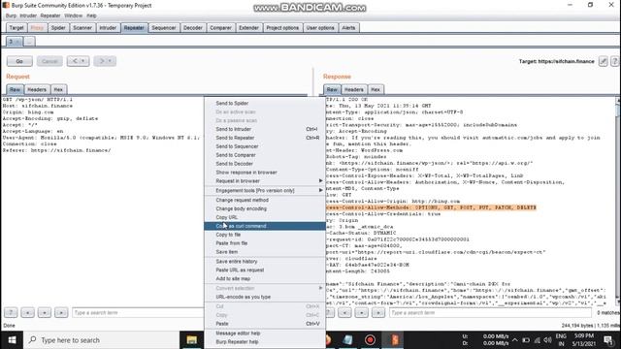The width and height of the screenshot is (621, 349).
Task: Focus the Request 'Type a search term' field
Action: tap(138, 312)
